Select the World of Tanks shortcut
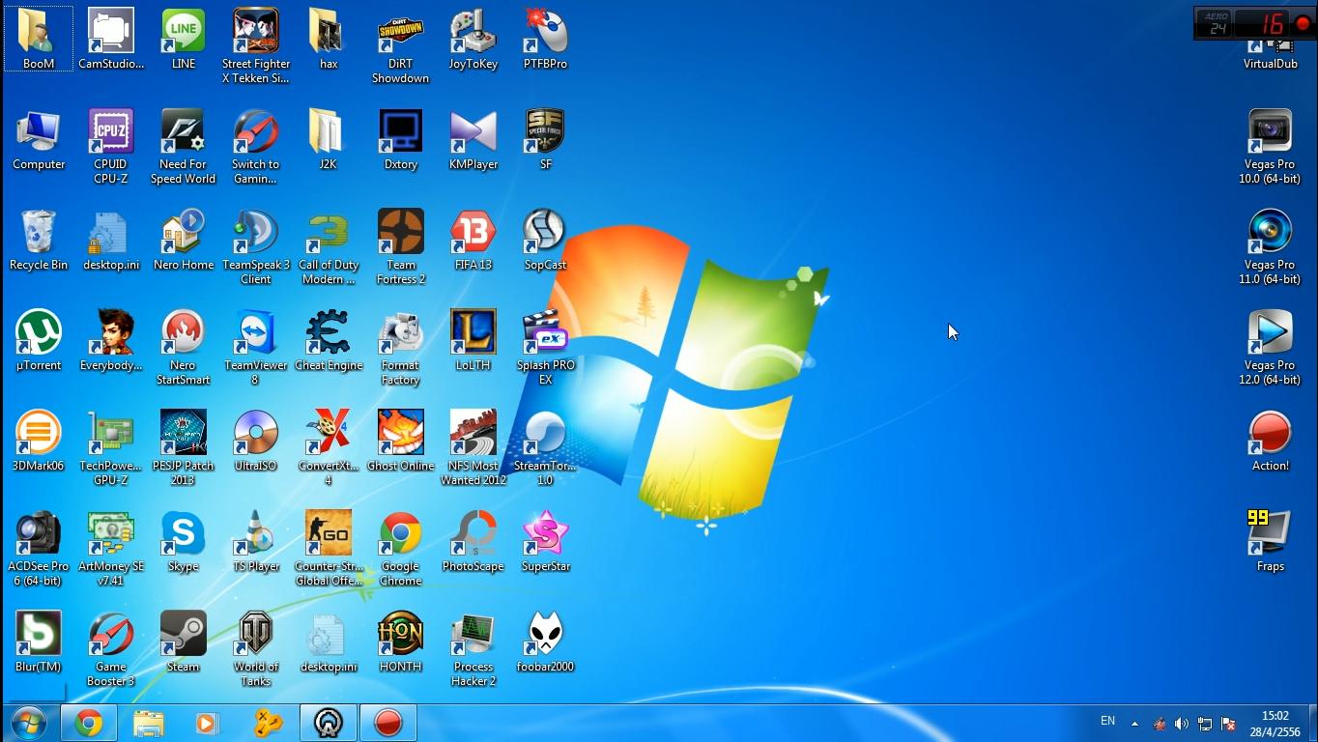This screenshot has height=742, width=1318. click(x=256, y=648)
